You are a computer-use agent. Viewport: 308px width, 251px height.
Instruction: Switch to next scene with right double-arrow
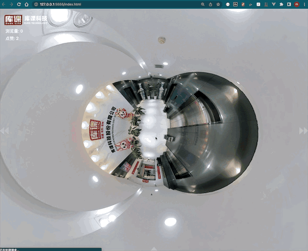[303, 130]
